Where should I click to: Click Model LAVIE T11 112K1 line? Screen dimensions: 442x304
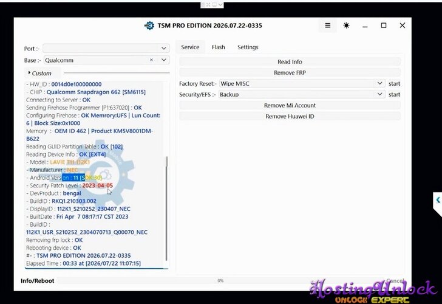(59, 162)
